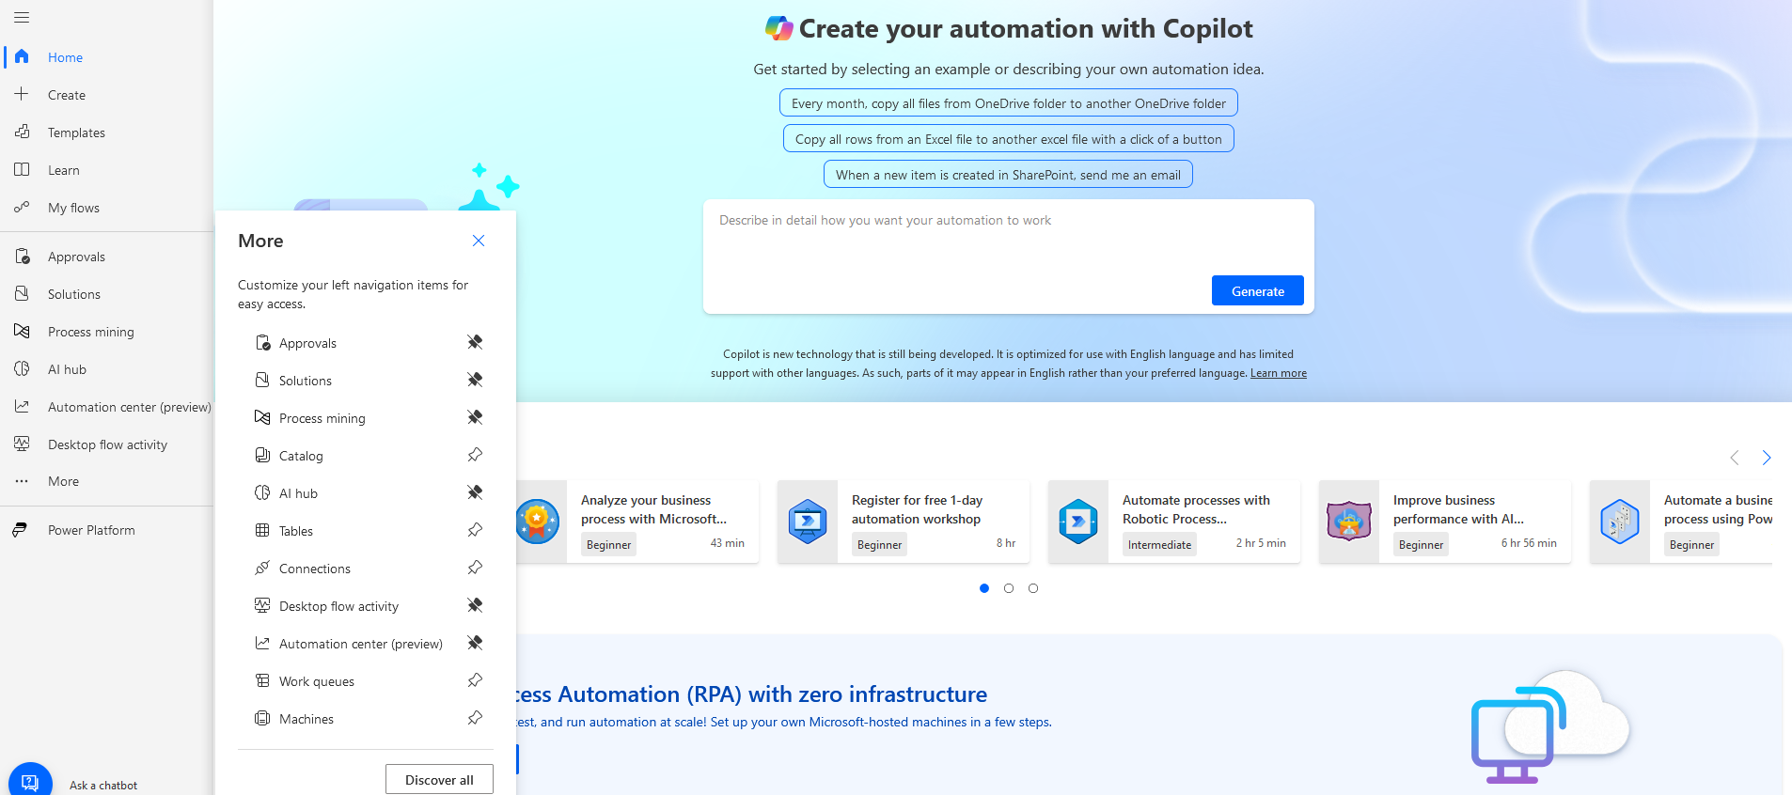Click the Work queues icon in More panel
Image resolution: width=1792 pixels, height=795 pixels.
262,680
